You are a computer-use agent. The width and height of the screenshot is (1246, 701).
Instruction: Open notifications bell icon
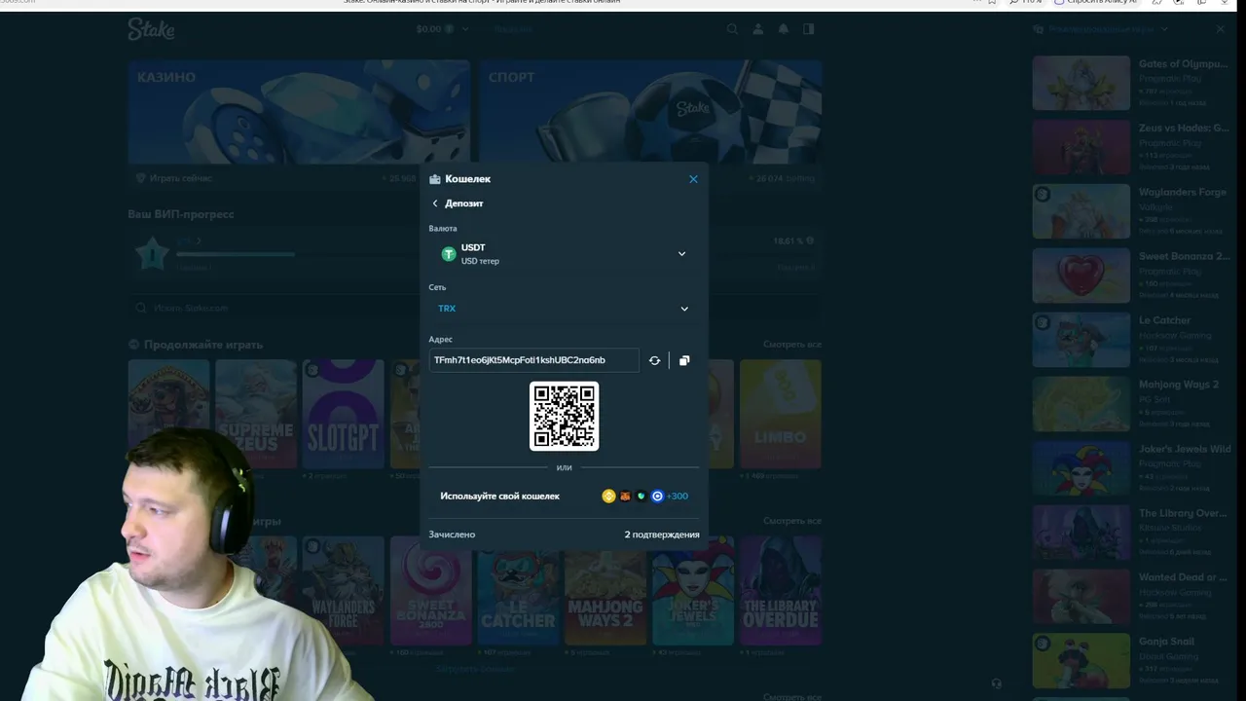(x=784, y=29)
